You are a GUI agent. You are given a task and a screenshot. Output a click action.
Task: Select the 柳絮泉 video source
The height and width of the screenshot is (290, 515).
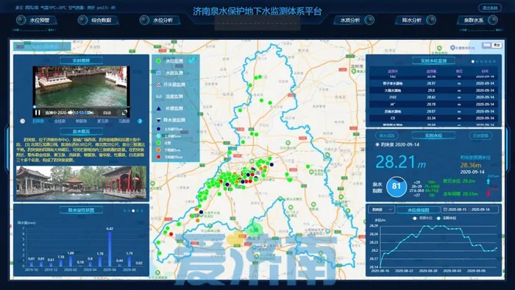(81, 121)
